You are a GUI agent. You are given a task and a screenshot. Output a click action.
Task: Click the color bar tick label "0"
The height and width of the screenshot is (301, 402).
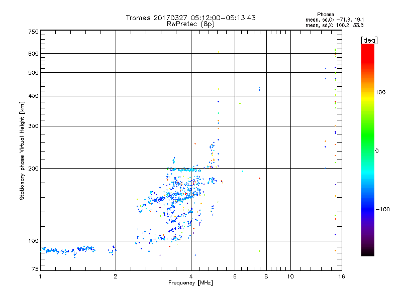[377, 151]
